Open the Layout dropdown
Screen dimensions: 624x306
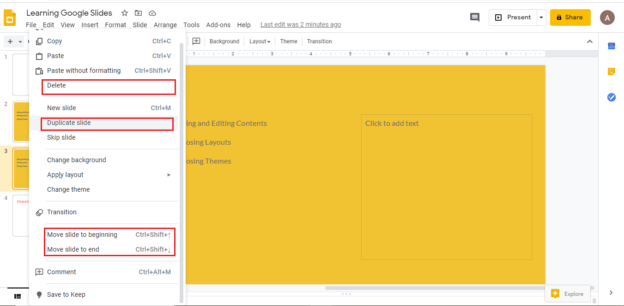260,41
